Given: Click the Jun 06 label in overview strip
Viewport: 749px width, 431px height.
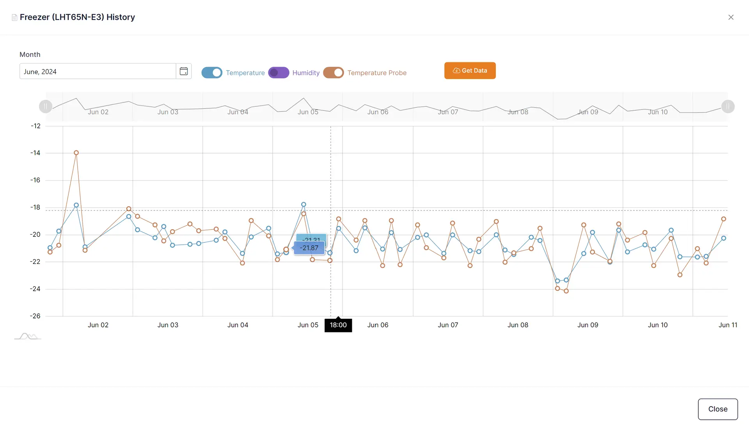Looking at the screenshot, I should click(x=378, y=112).
